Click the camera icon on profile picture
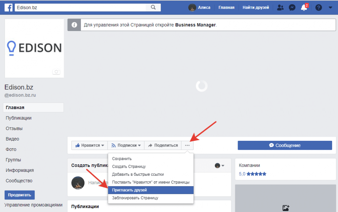Viewport: 338px width, 212px height. click(x=56, y=72)
